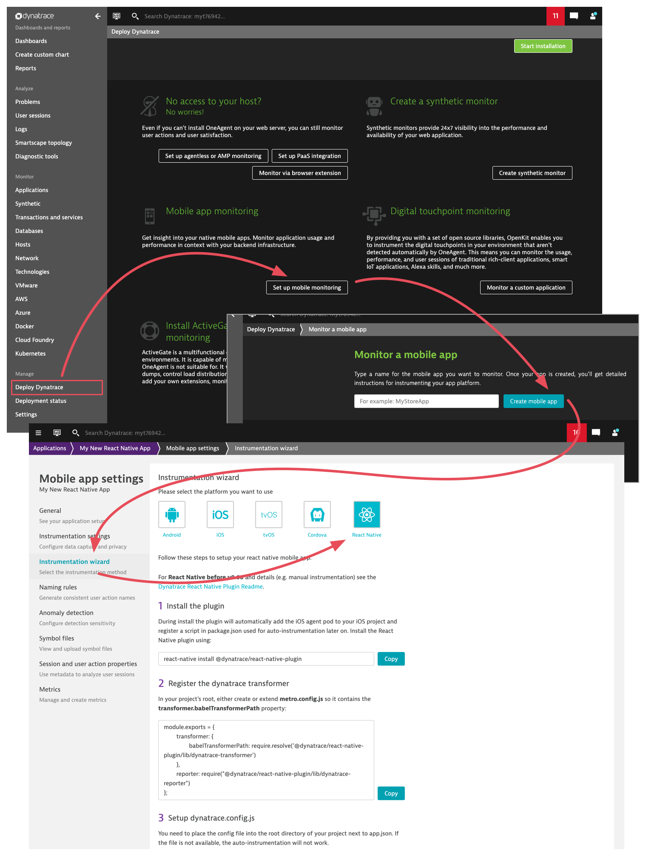Click Set up mobile monitoring
The image size is (646, 856).
coord(307,287)
